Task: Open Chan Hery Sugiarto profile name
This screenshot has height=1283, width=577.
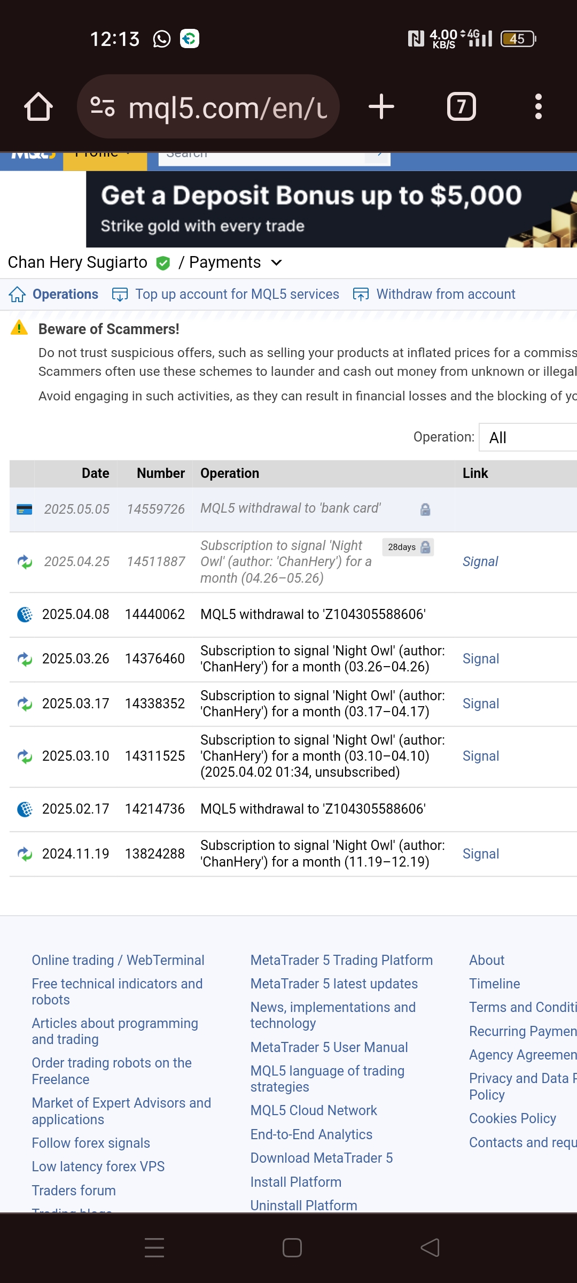Action: pyautogui.click(x=77, y=262)
